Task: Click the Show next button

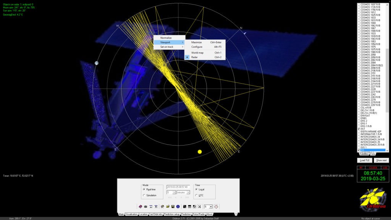Action: pyautogui.click(x=381, y=160)
